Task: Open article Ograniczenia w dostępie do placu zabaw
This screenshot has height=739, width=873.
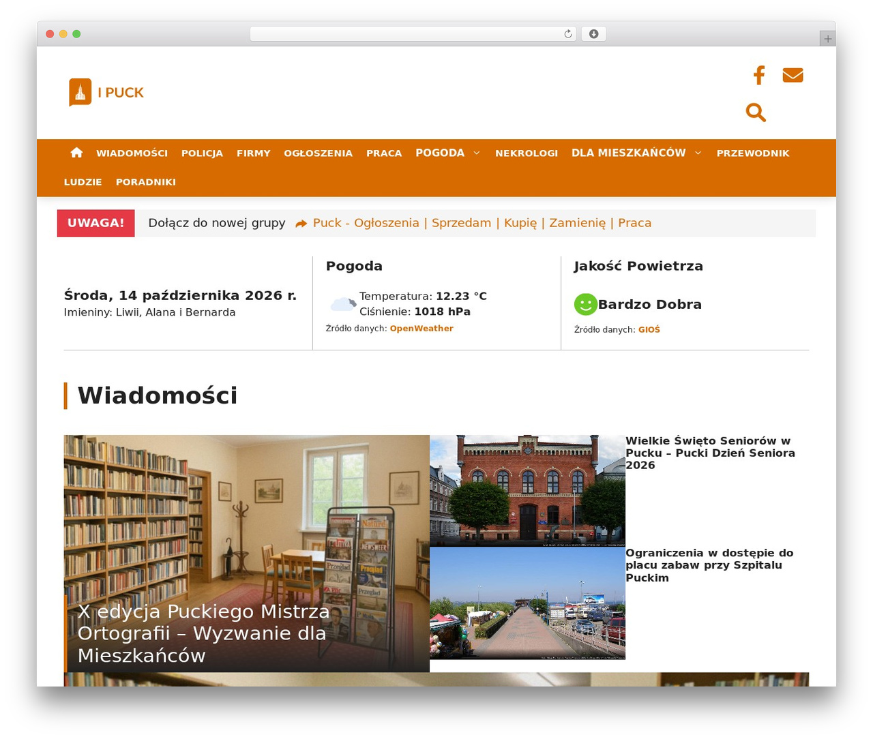Action: [x=709, y=565]
